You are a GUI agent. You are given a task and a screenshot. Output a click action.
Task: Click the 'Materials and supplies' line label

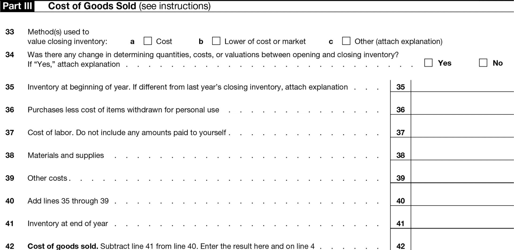click(x=66, y=155)
